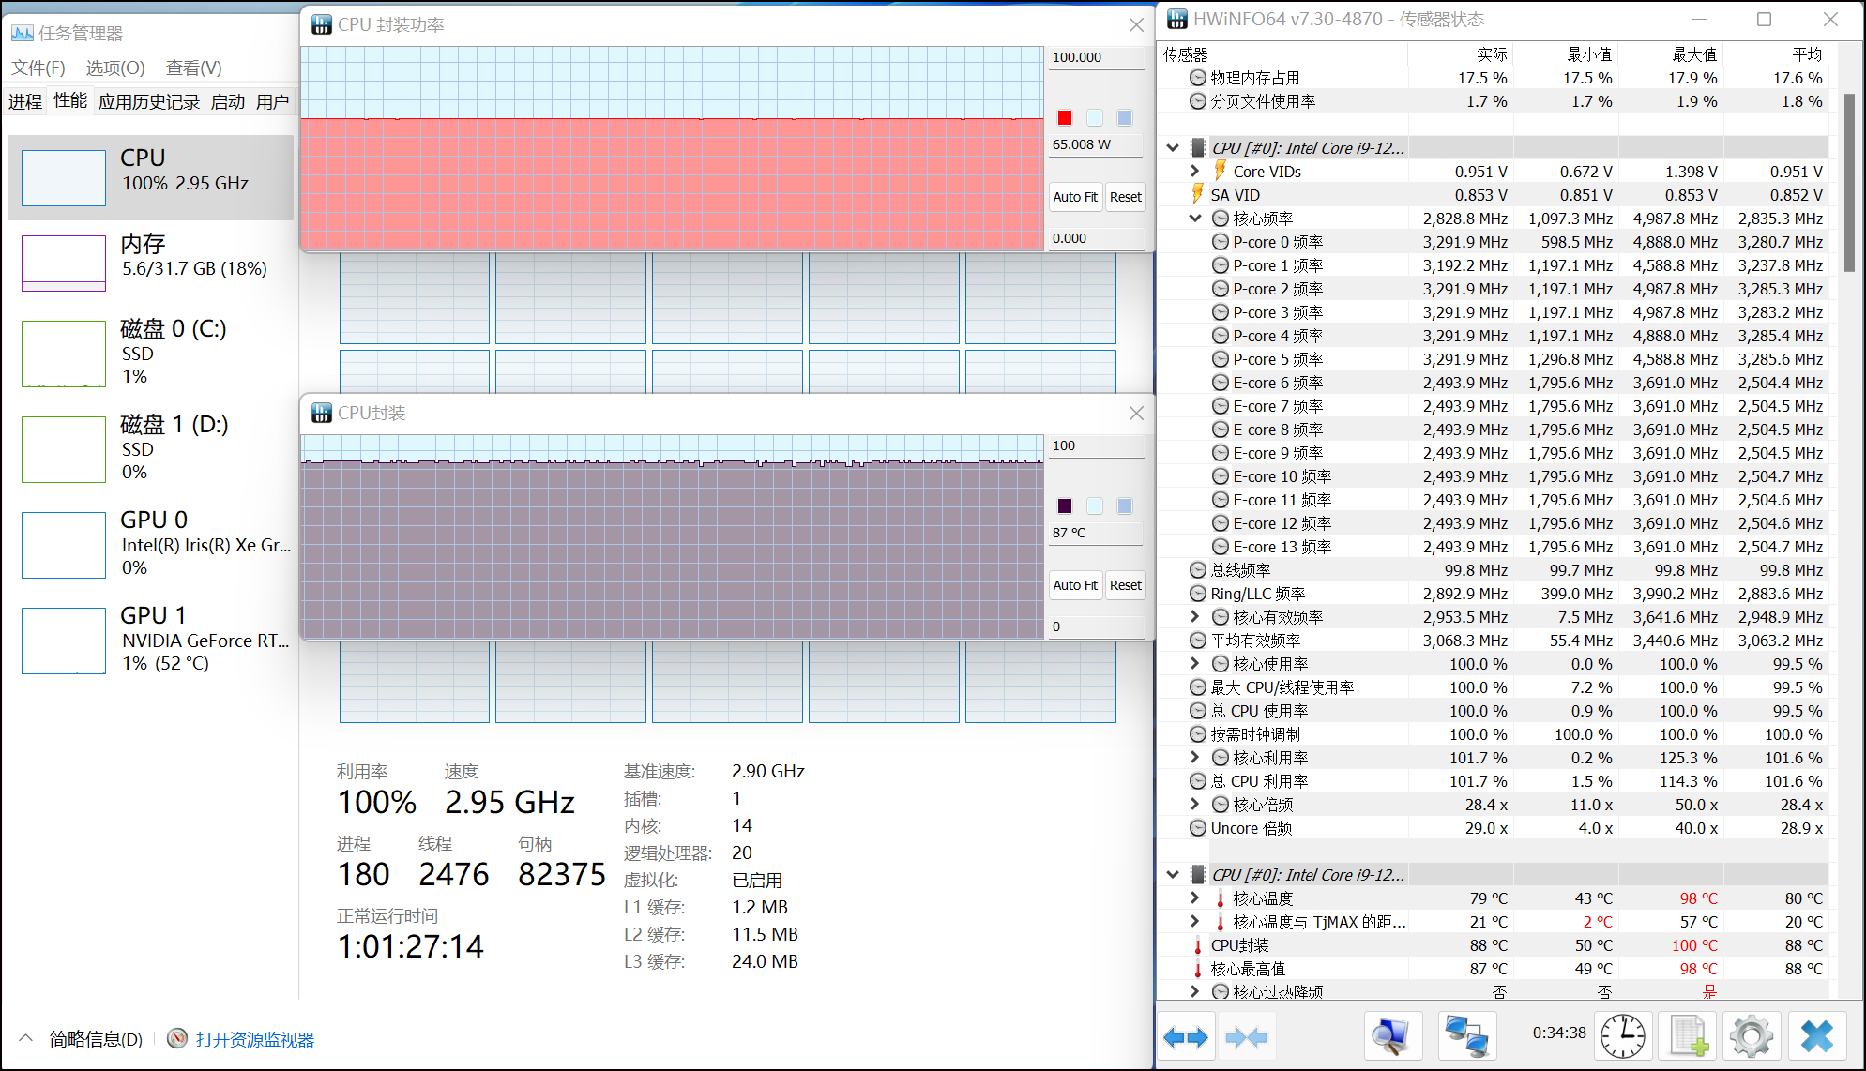Viewport: 1866px width, 1071px height.
Task: Pick the red color swatch in power graph
Action: (x=1065, y=118)
